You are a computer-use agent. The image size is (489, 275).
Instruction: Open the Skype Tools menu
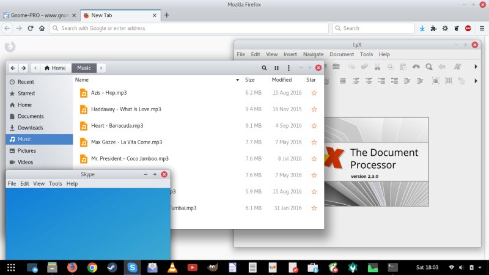(55, 184)
